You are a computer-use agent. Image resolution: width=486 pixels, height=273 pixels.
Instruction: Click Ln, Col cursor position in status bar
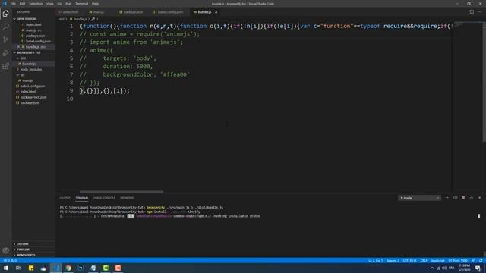click(375, 261)
